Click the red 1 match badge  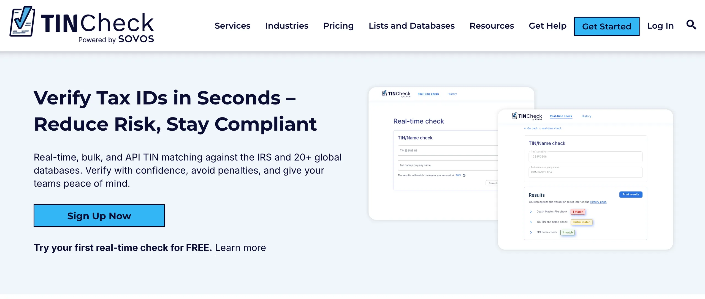point(578,212)
